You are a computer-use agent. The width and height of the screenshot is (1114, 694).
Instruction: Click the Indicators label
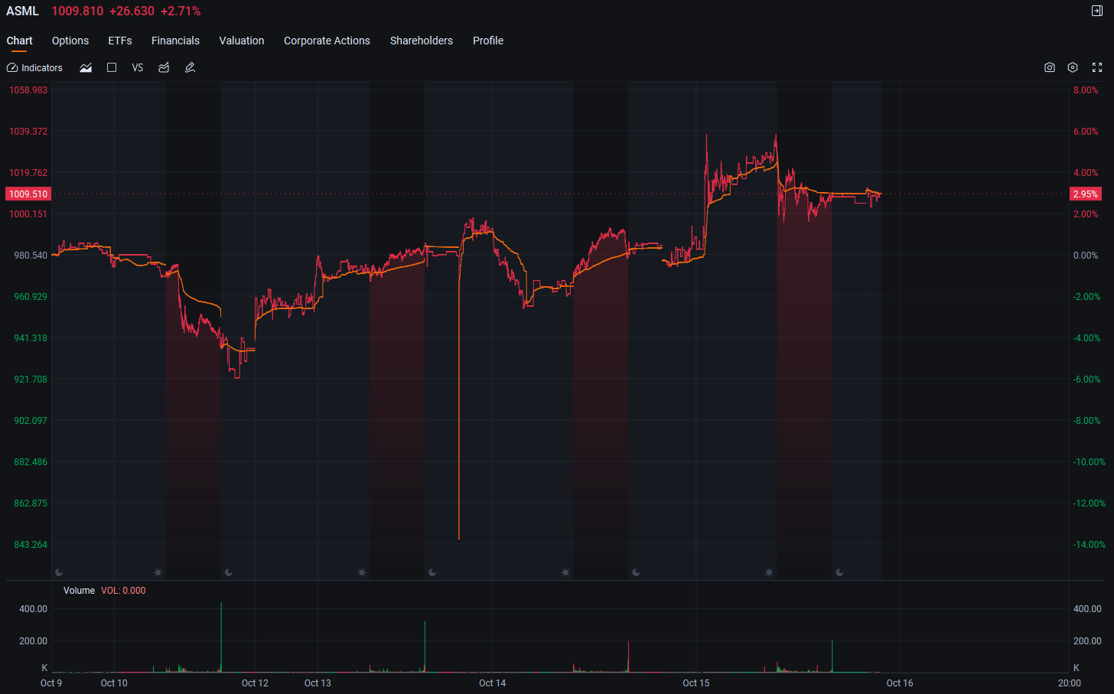[x=42, y=68]
